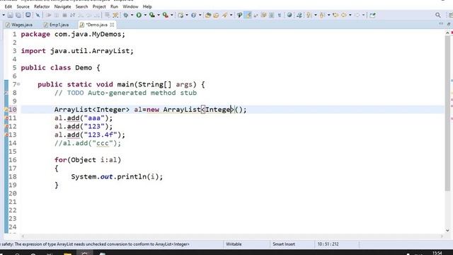This screenshot has height=255, width=453.
Task: Click the magnifier Quick Access search icon
Action: pos(438,15)
